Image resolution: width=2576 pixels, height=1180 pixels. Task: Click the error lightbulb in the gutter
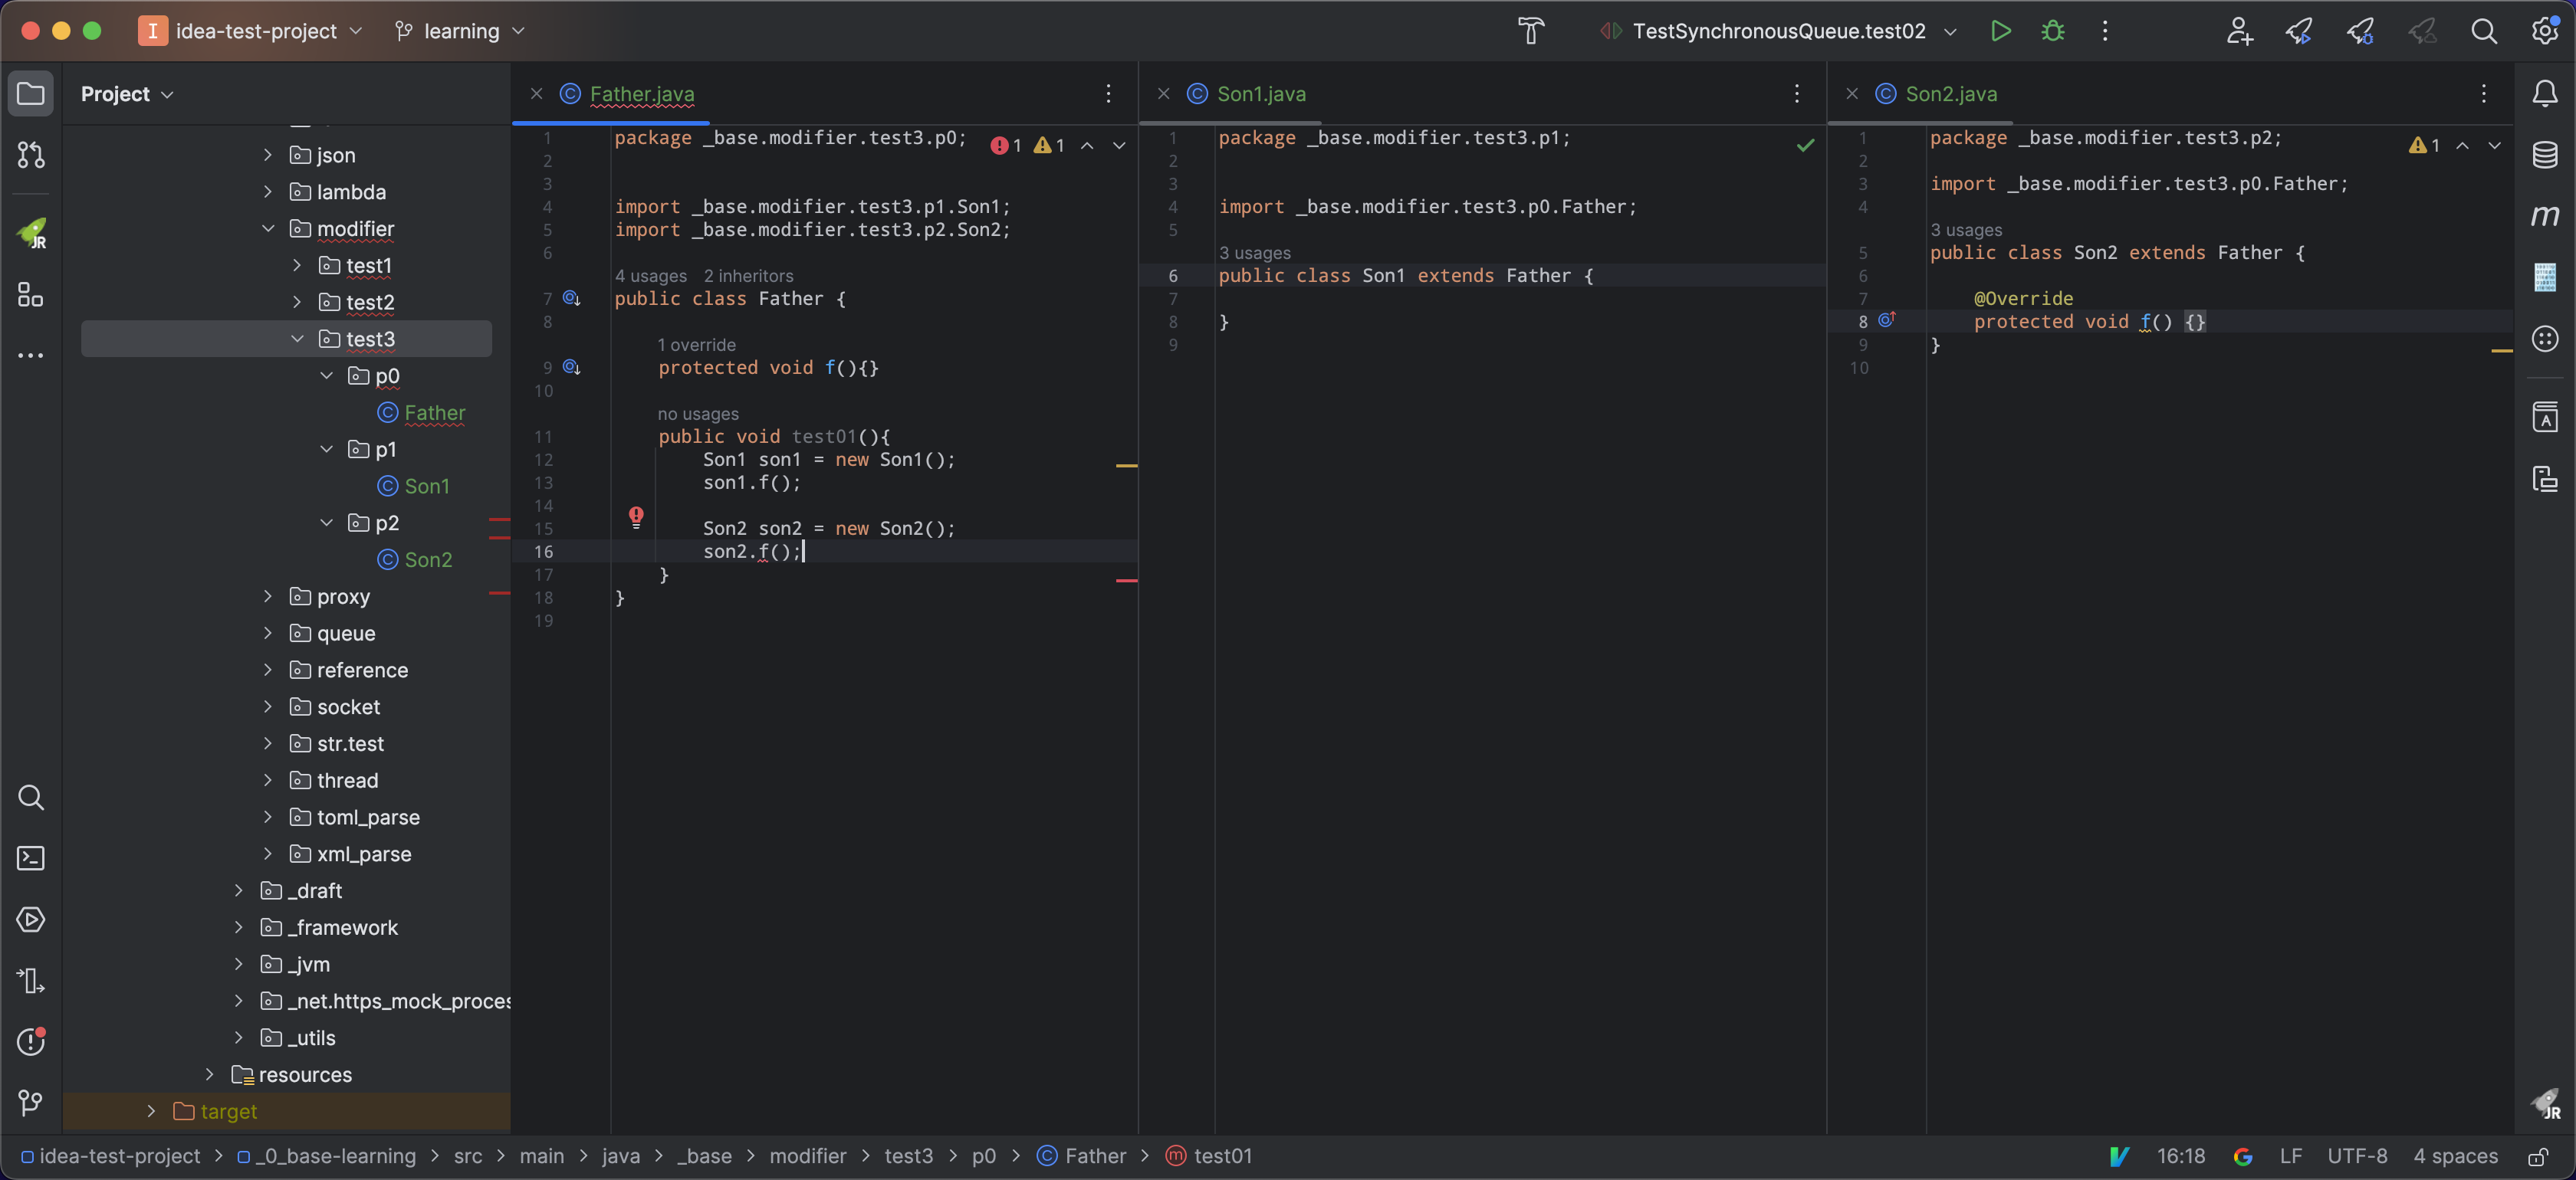(636, 516)
